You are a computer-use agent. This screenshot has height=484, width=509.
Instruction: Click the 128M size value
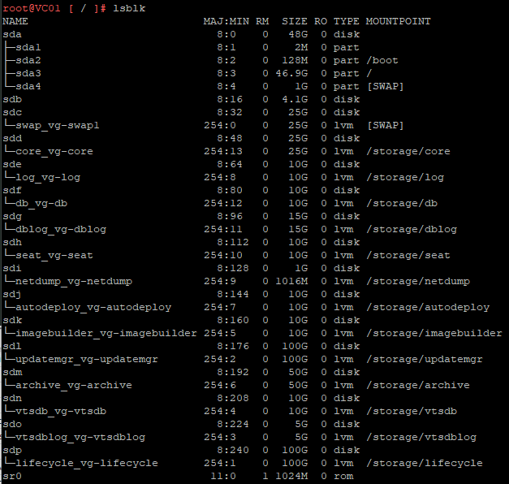(x=295, y=60)
